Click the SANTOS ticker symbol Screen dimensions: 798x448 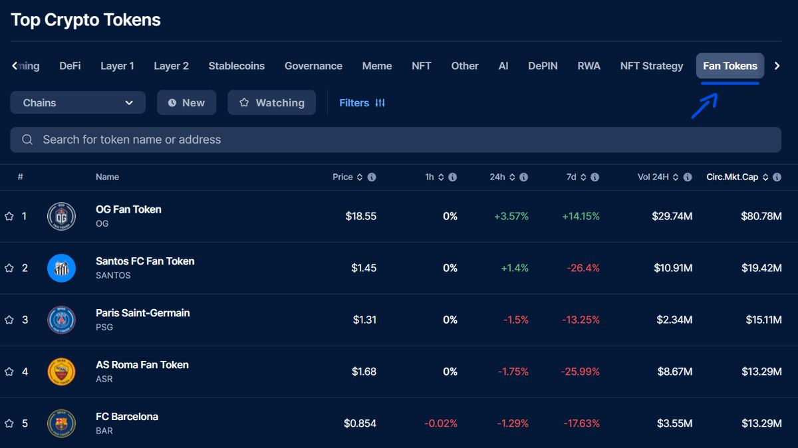pos(113,275)
